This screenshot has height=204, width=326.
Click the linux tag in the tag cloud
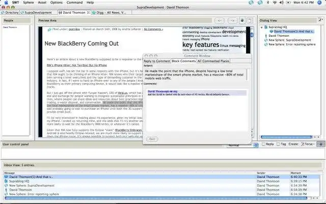[x=224, y=45]
